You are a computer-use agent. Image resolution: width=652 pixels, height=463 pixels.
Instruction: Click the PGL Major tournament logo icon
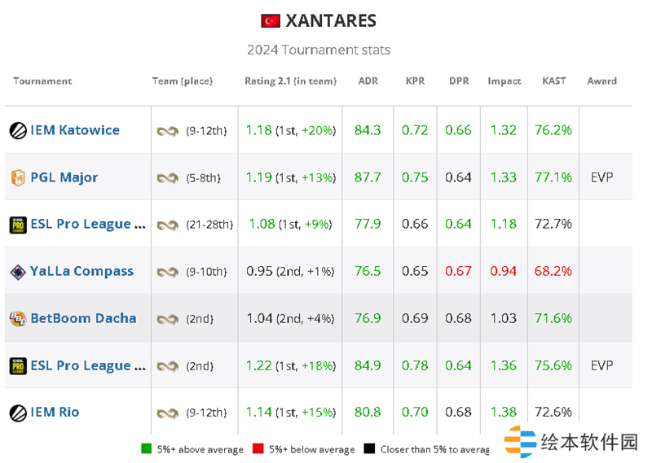[18, 177]
